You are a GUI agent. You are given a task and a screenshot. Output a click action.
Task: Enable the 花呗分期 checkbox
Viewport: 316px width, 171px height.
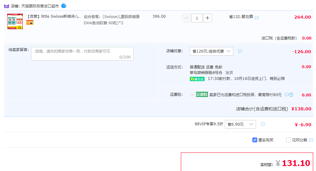(x=289, y=140)
